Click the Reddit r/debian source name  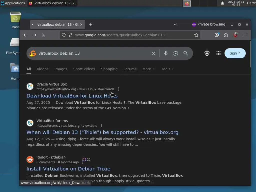51,157
